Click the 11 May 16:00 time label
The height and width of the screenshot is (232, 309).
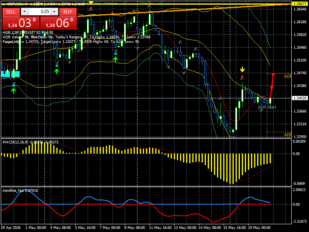click(160, 227)
